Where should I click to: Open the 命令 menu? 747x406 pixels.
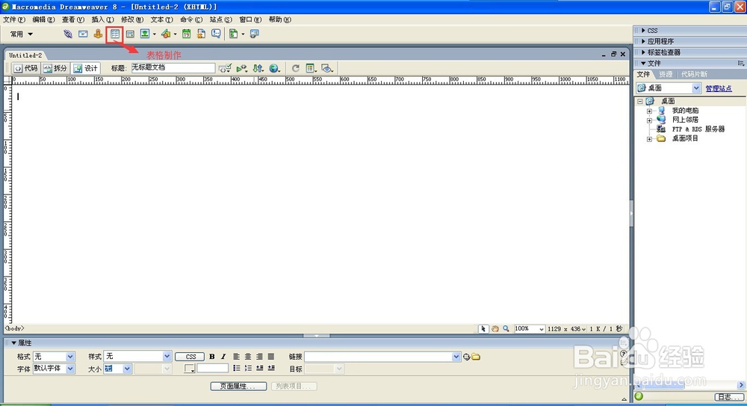[x=191, y=19]
